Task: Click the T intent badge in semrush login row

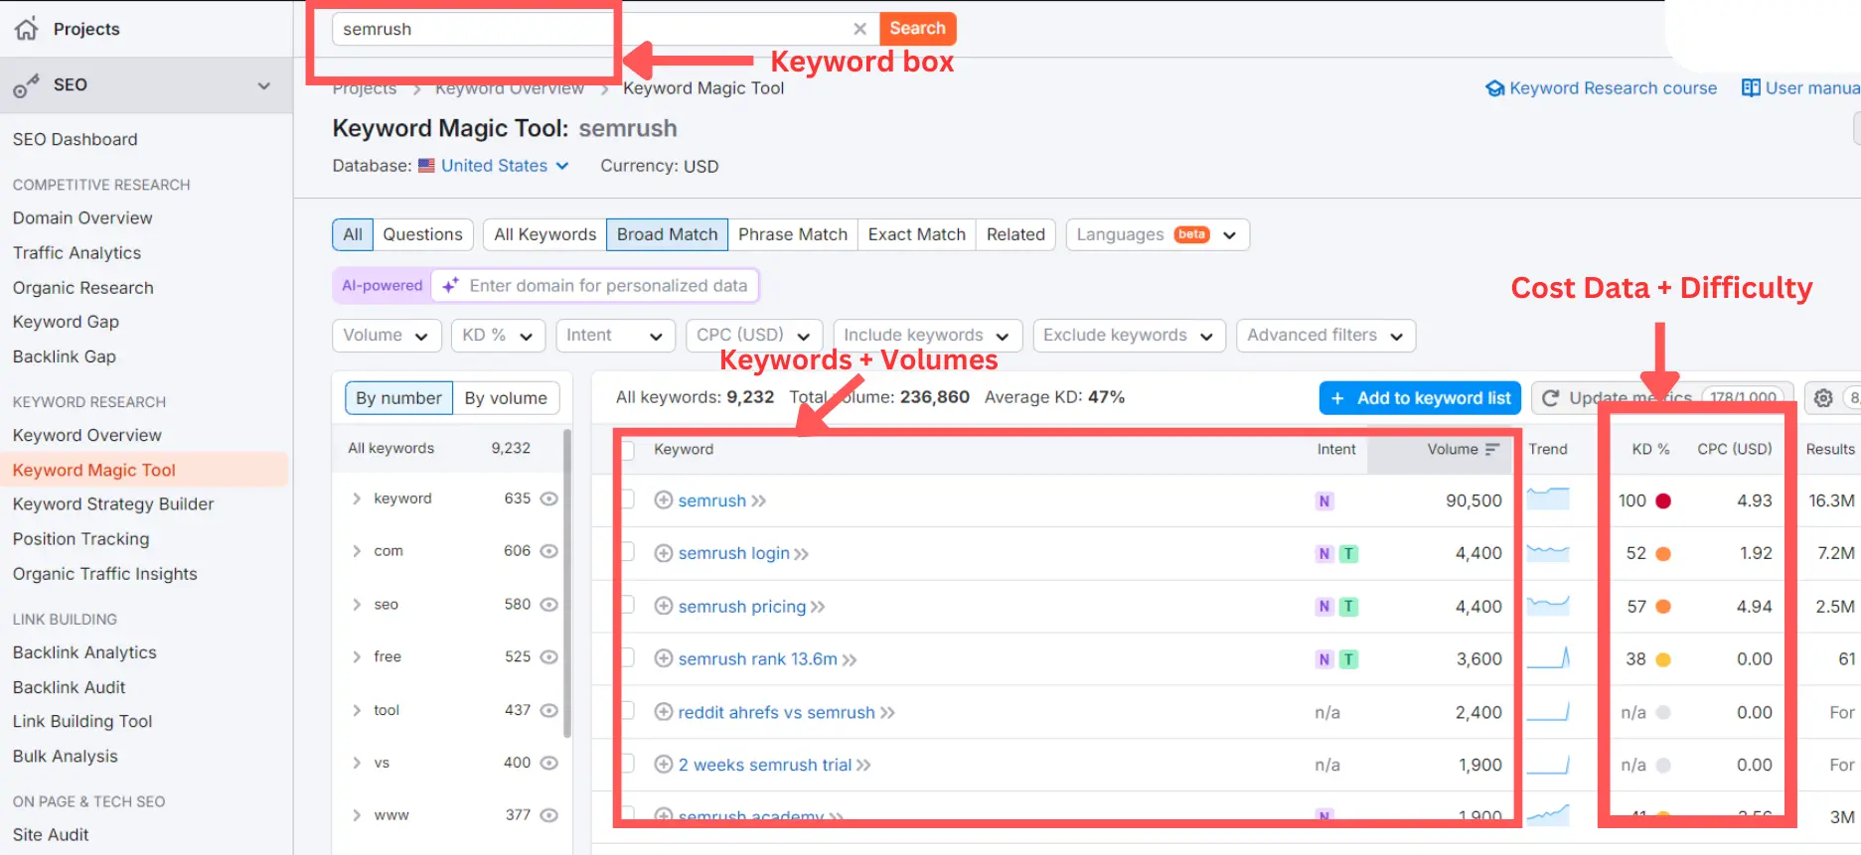Action: point(1348,554)
